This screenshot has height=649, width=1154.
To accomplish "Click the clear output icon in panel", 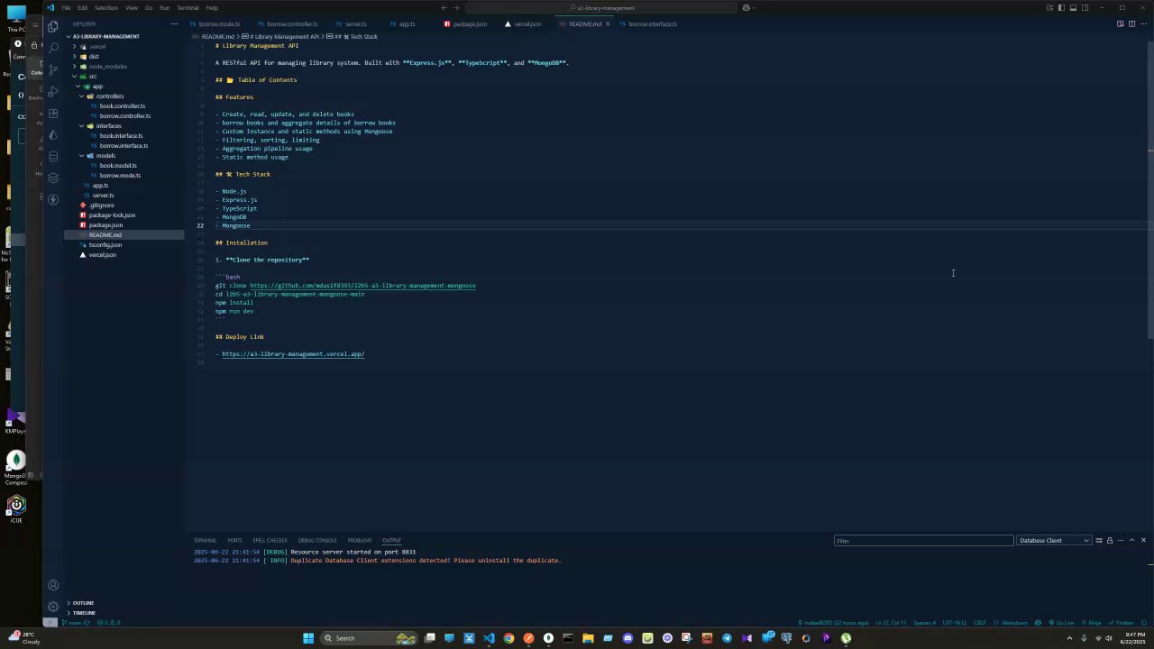I will click(1098, 541).
